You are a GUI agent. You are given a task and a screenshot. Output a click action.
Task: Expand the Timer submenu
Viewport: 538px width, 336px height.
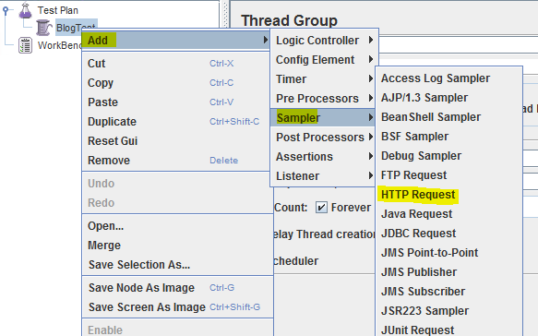tap(323, 79)
